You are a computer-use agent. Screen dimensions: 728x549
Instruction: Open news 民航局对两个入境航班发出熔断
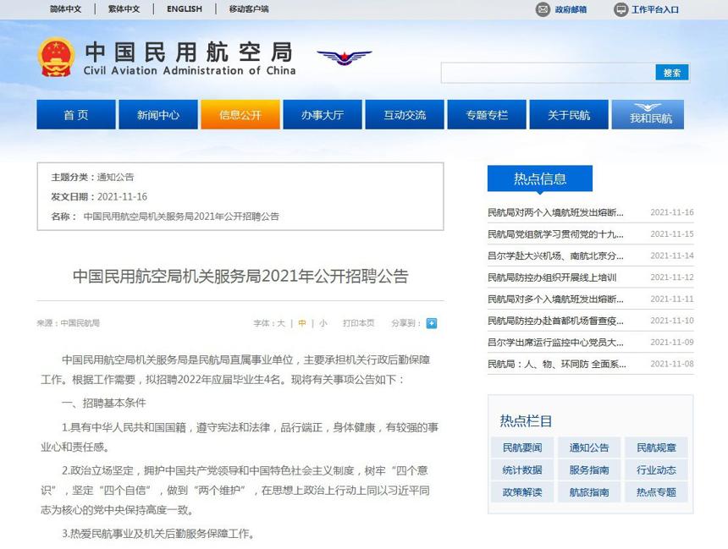[555, 212]
